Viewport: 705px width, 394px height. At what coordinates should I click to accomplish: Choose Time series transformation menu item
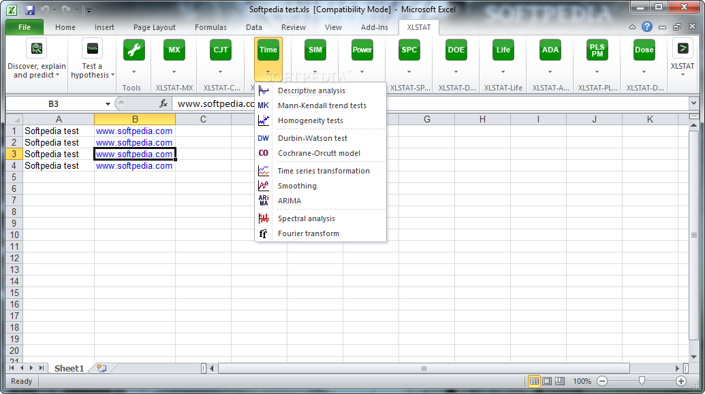click(x=321, y=171)
